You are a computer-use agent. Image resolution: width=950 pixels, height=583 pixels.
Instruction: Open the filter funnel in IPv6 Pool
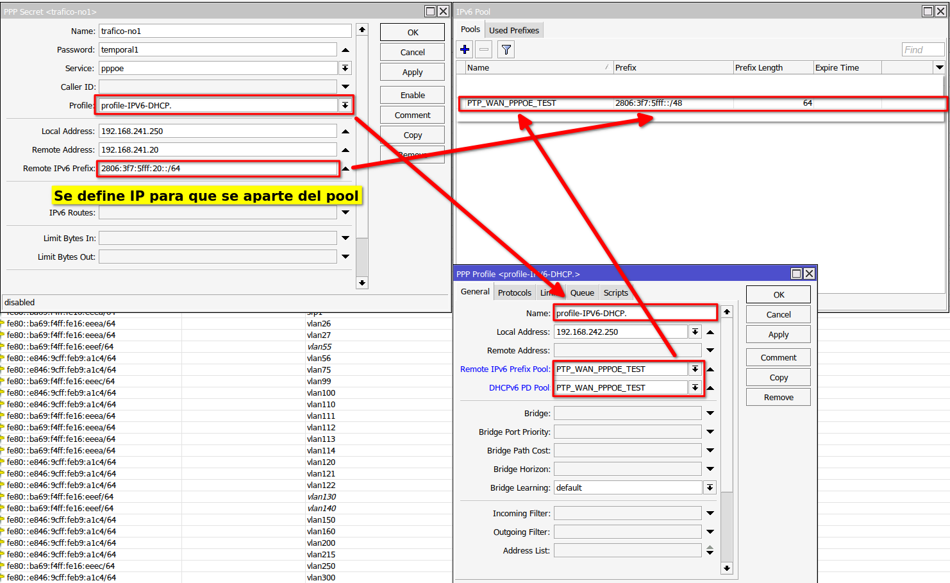(x=506, y=49)
